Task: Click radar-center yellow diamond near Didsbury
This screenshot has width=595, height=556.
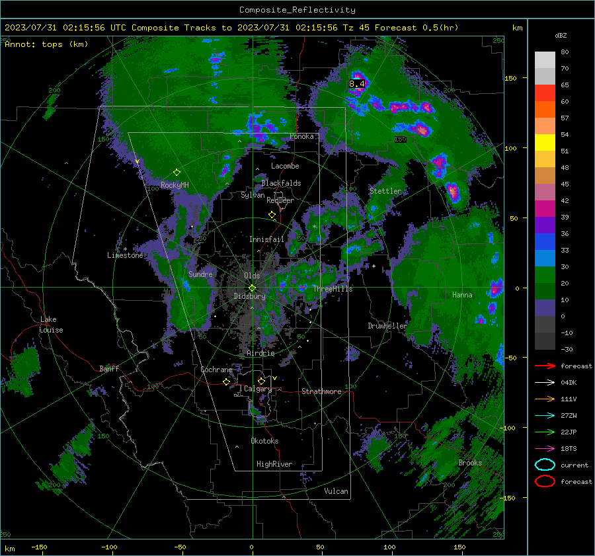Action: click(252, 288)
